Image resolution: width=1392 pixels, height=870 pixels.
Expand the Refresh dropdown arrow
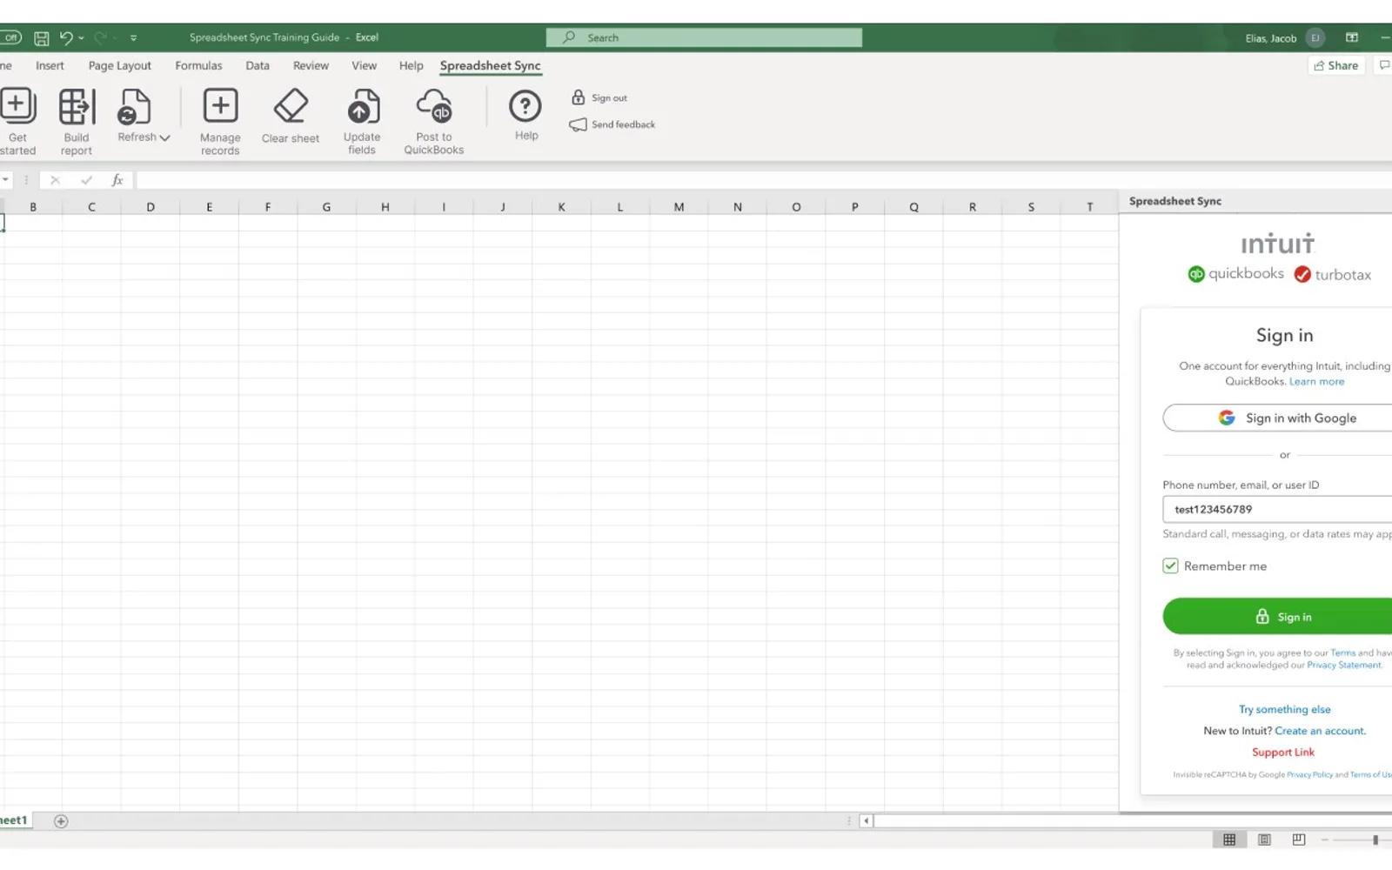click(x=164, y=137)
